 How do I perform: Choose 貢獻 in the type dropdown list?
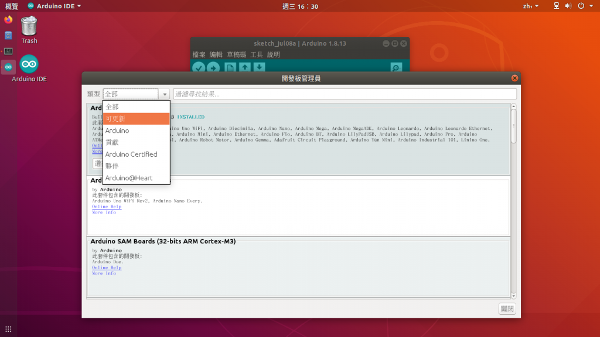point(136,142)
